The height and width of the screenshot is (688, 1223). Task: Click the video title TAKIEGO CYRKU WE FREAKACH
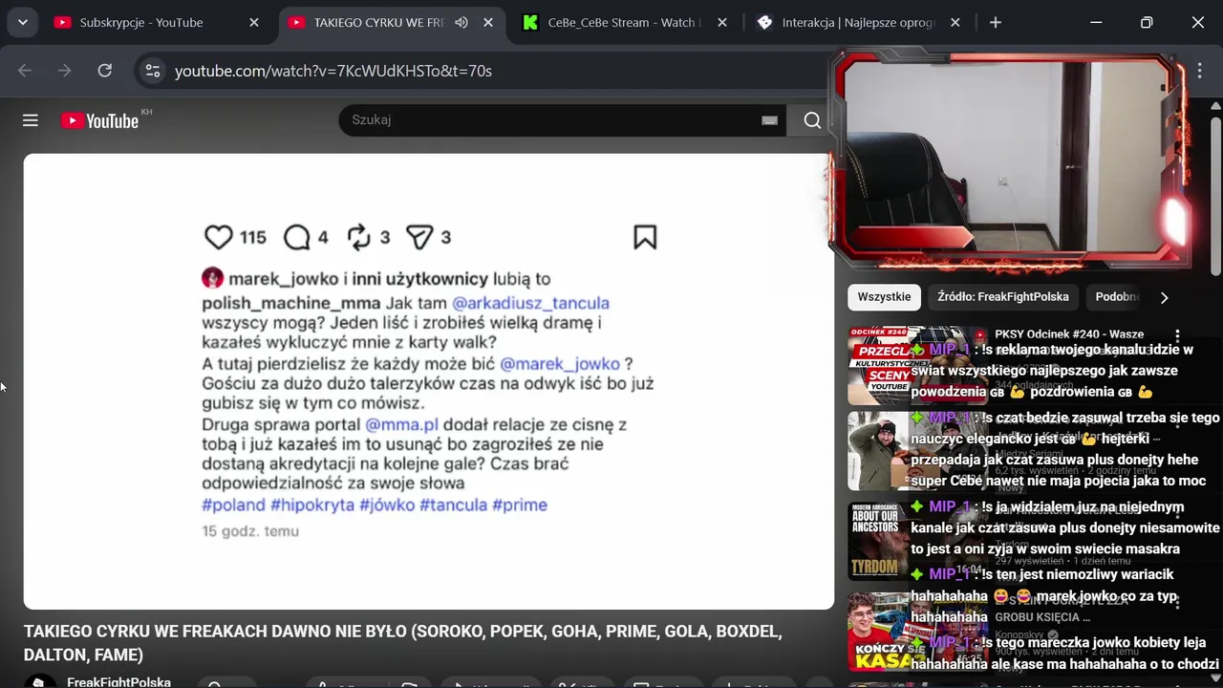tap(402, 643)
